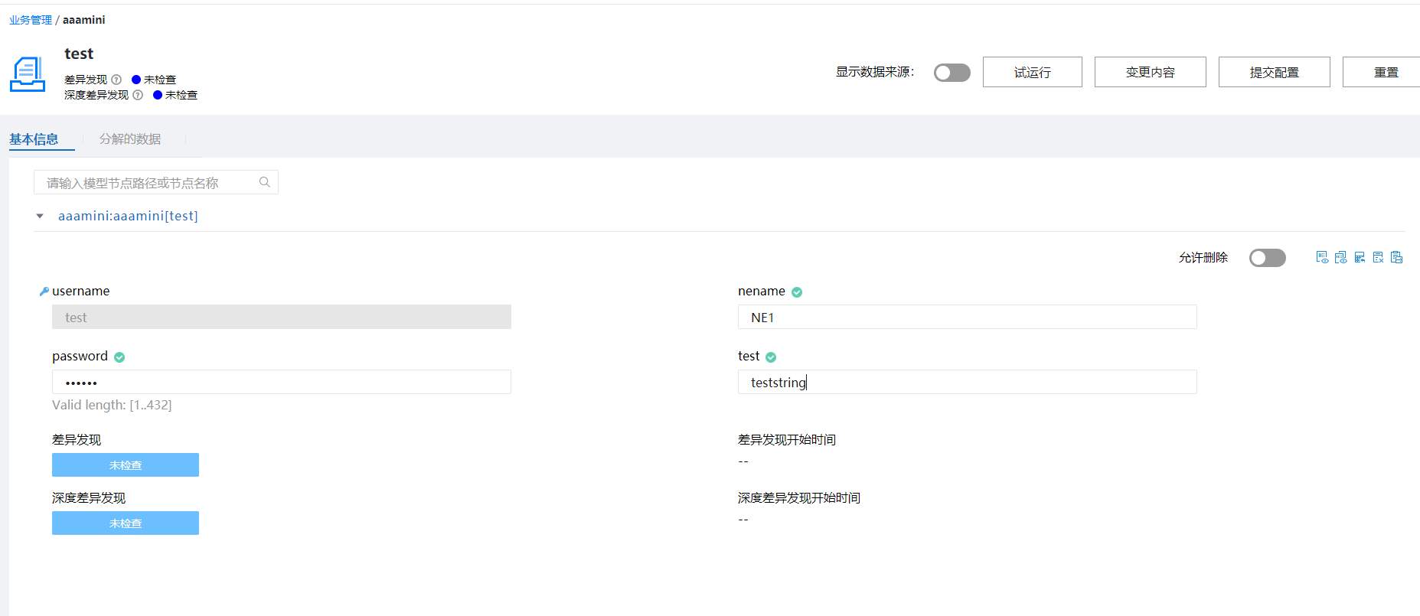Viewport: 1420px width, 616px height.
Task: Go to 业务管理 breadcrumb link
Action: pos(31,20)
